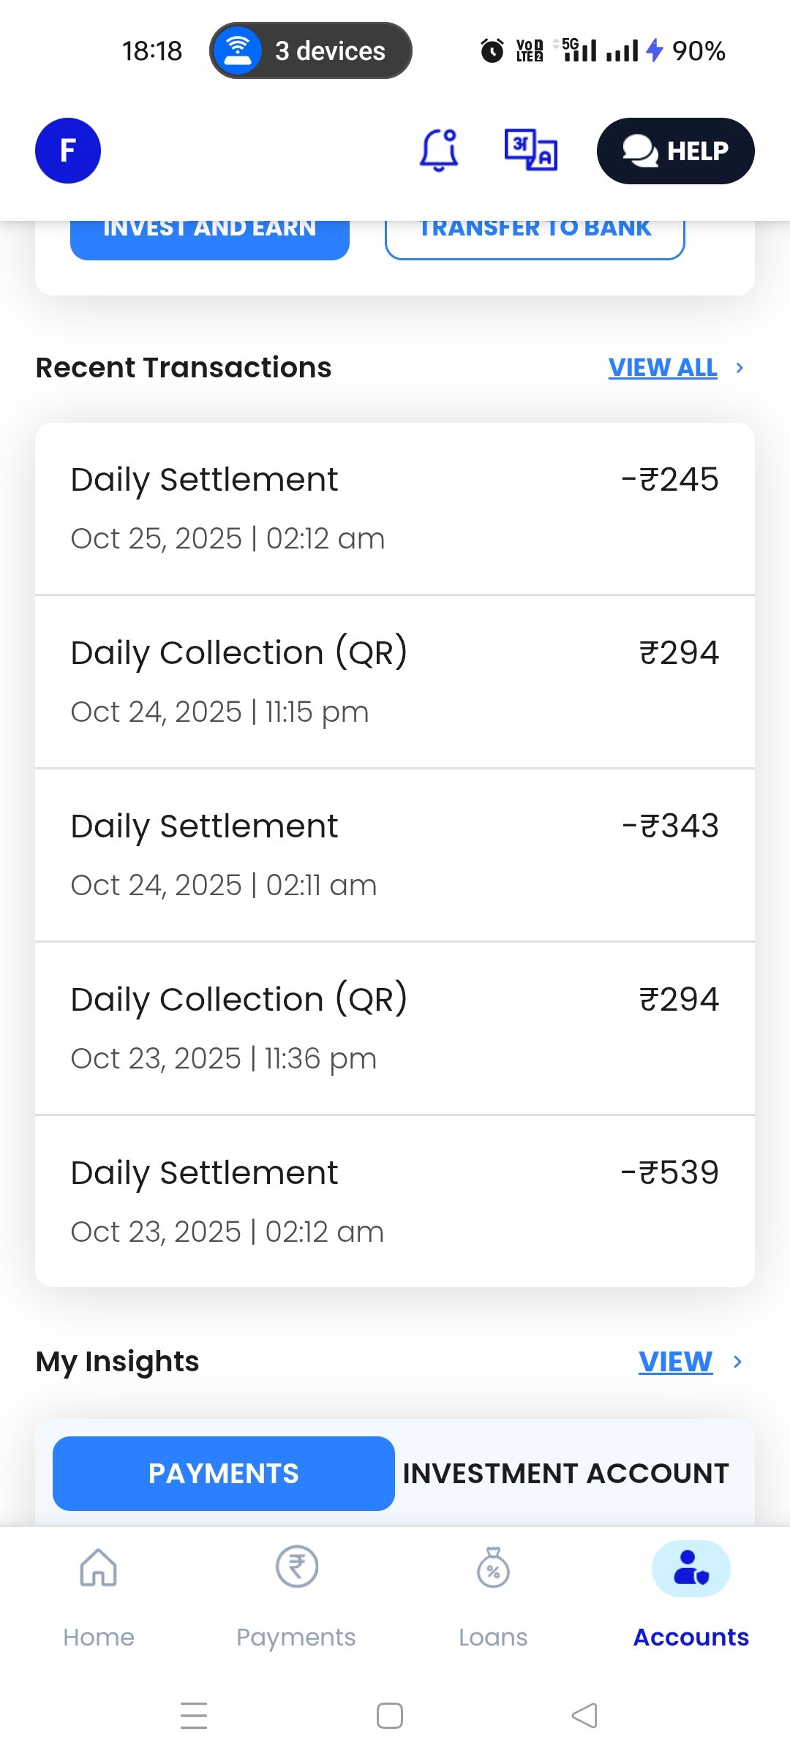This screenshot has width=790, height=1764.
Task: Select the Accounts person icon
Action: (691, 1568)
